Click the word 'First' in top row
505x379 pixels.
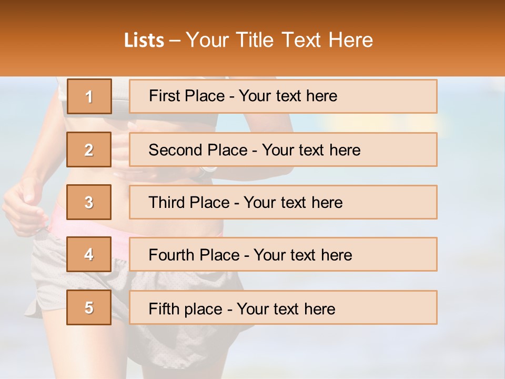coord(163,96)
